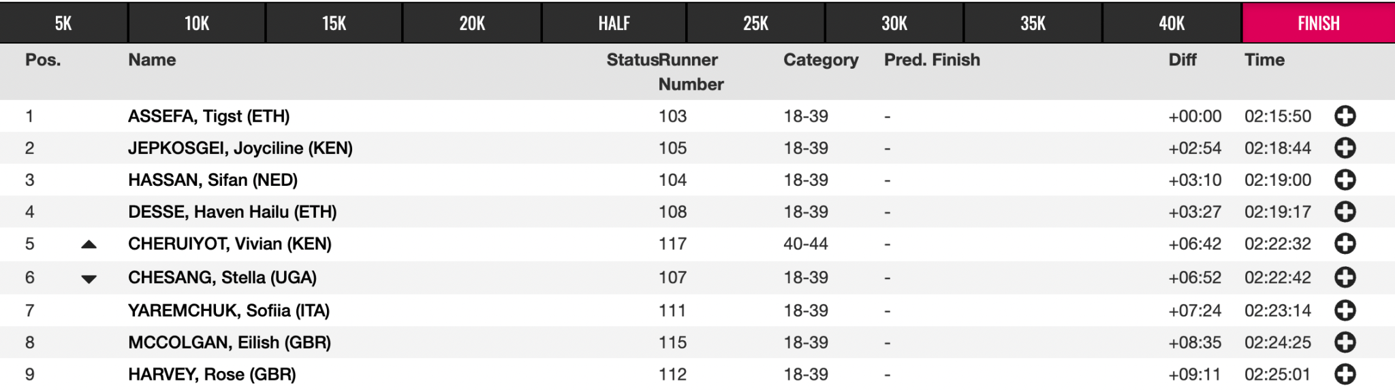Open the 30K split tab
Image resolution: width=1395 pixels, height=390 pixels.
click(x=894, y=23)
